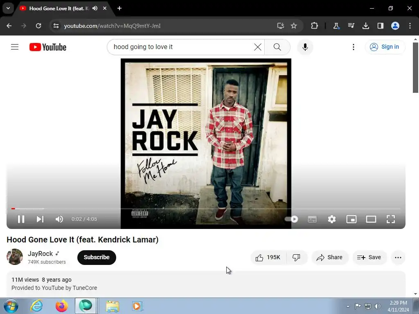Clear the search box text
The image size is (419, 314).
tap(258, 47)
